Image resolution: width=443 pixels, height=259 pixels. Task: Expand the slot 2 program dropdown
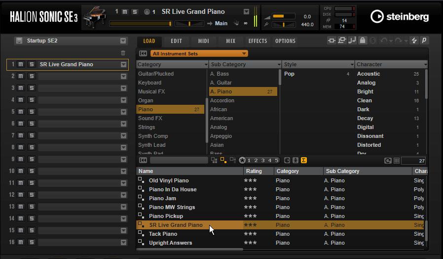[x=123, y=76]
